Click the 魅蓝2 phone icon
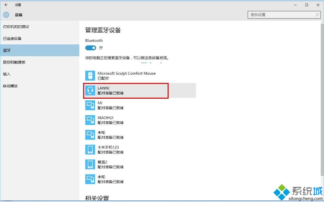This screenshot has width=324, height=202. pyautogui.click(x=90, y=164)
